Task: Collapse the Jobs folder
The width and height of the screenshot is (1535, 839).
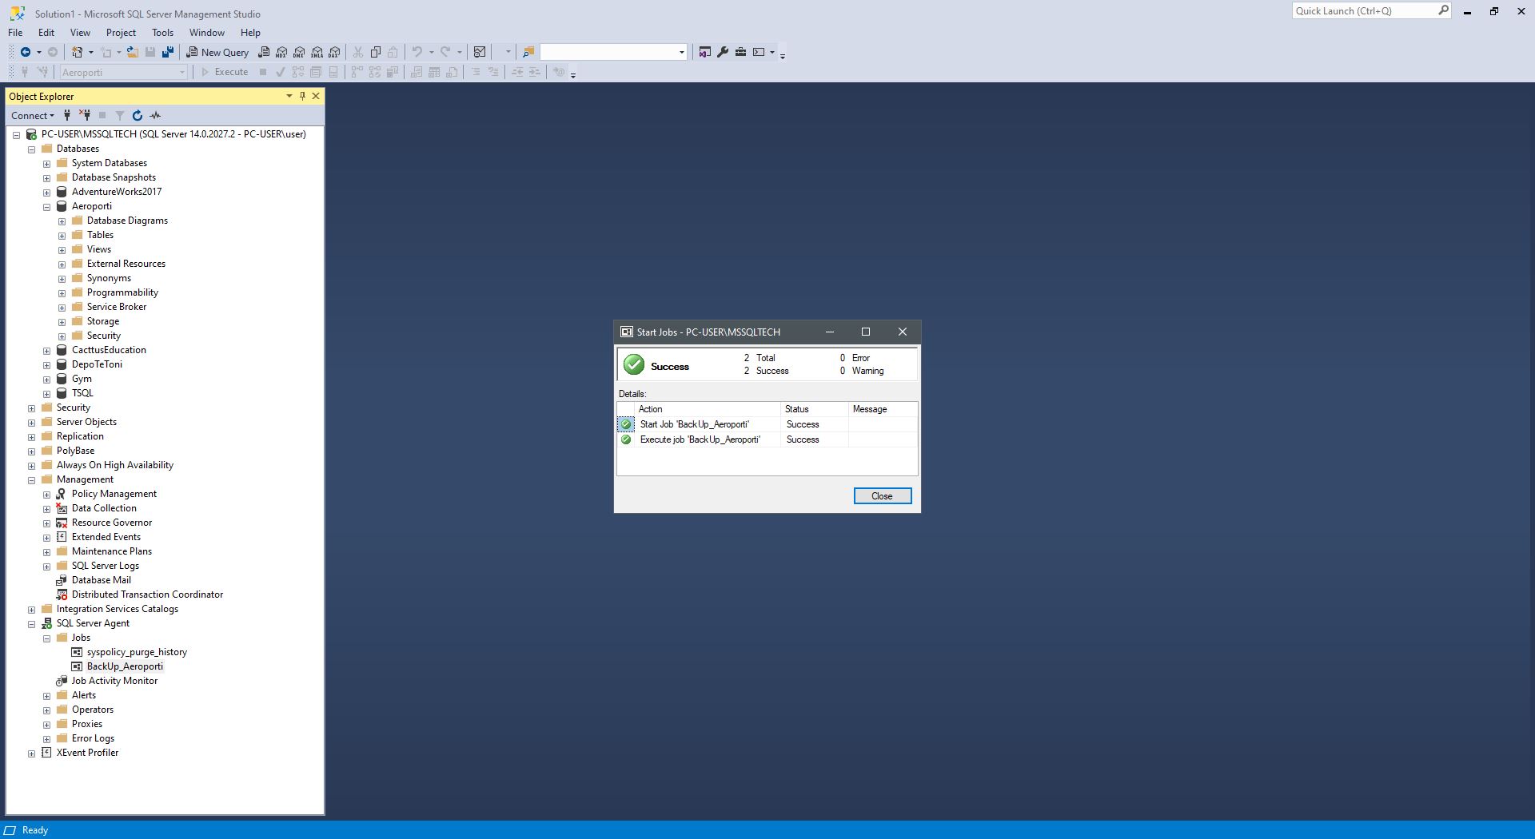Action: point(46,638)
